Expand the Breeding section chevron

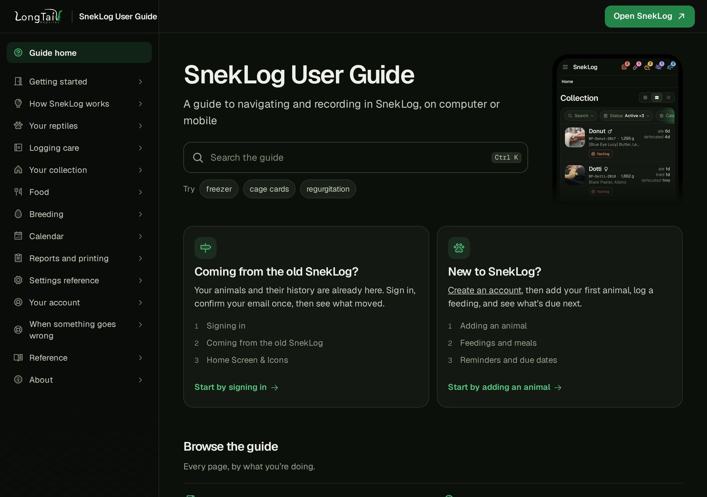pyautogui.click(x=140, y=214)
